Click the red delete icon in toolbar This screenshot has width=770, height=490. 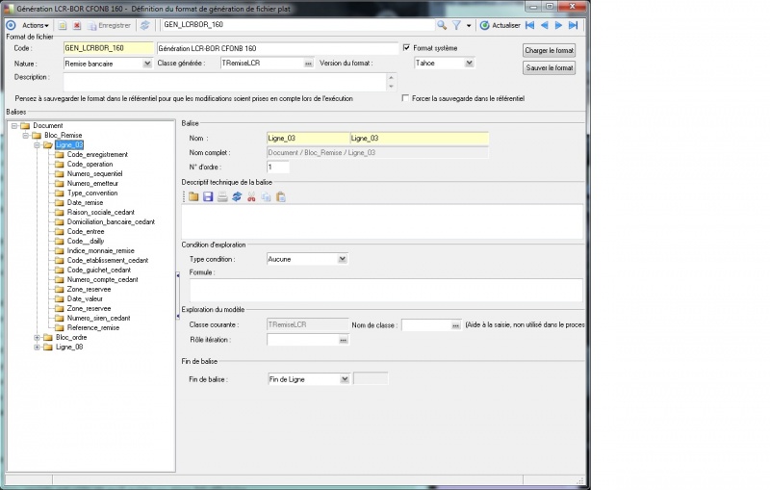click(x=77, y=26)
